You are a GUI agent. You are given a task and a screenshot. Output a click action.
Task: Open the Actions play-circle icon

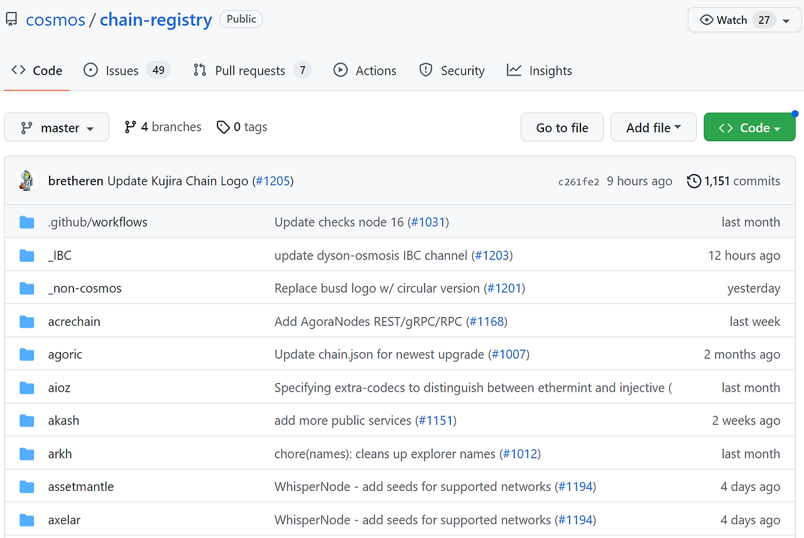pos(340,70)
